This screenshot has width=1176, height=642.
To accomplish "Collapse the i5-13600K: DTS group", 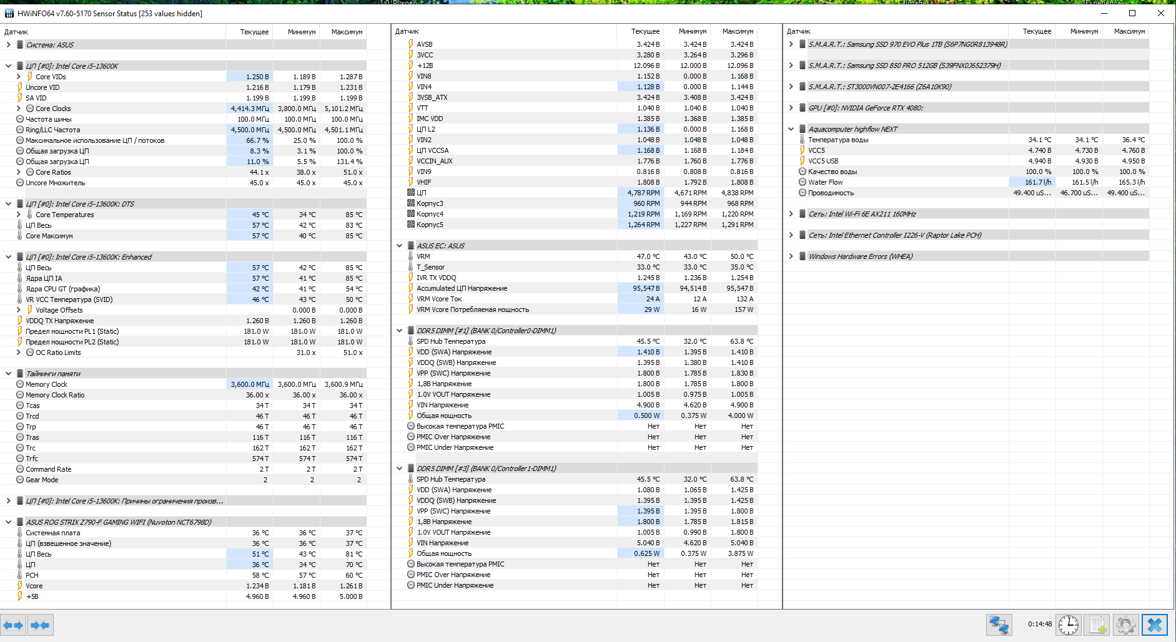I will [8, 204].
